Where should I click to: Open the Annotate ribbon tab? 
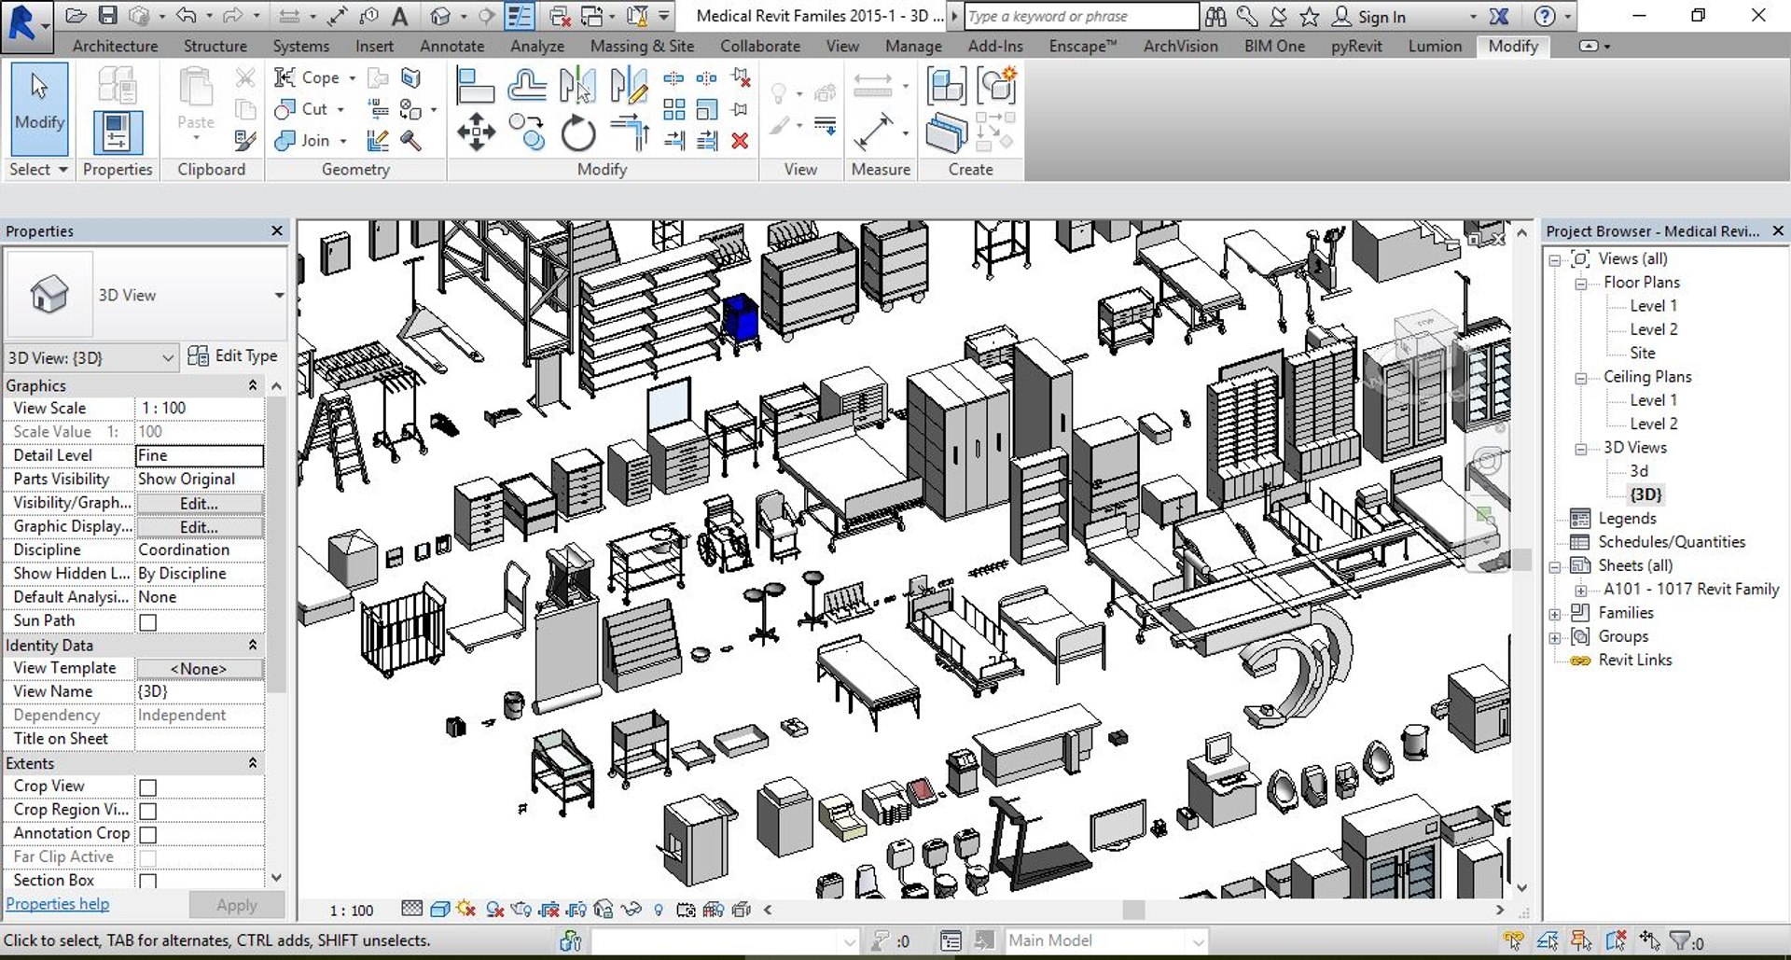[x=451, y=46]
